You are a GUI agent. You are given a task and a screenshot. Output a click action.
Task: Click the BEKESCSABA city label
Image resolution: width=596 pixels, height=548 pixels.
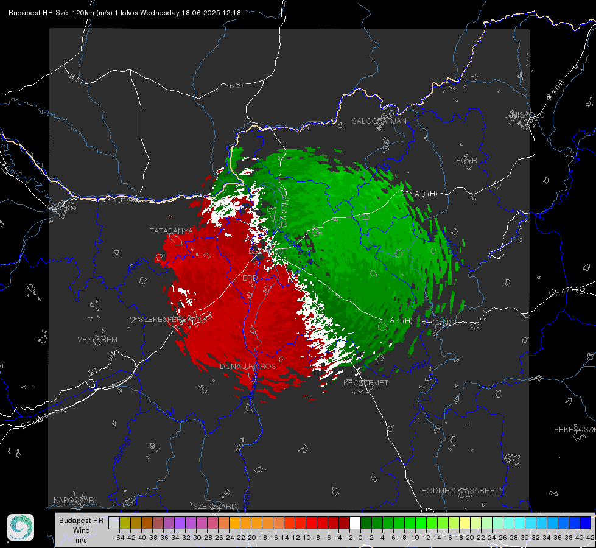tap(575, 430)
